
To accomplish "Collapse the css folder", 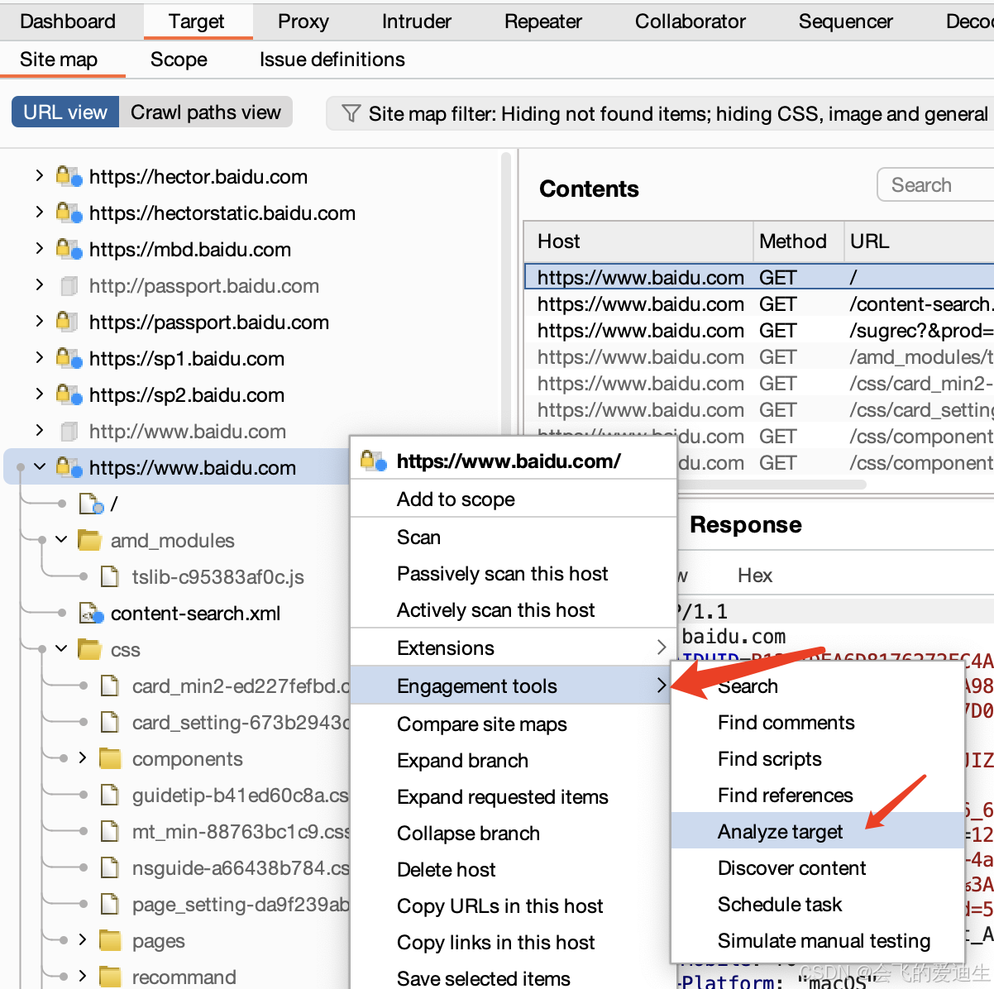I will (x=60, y=648).
